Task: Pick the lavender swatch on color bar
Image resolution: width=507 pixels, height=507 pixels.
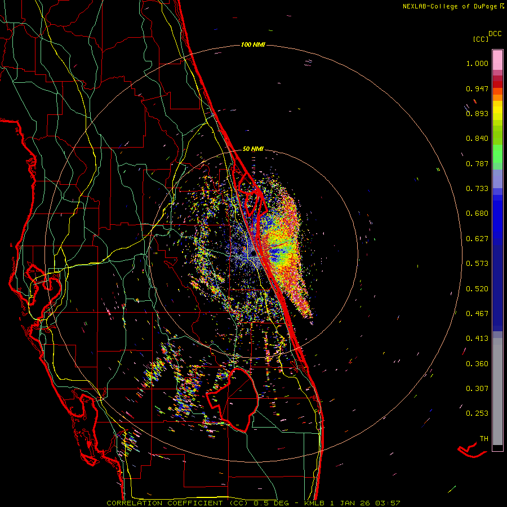Action: pyautogui.click(x=497, y=179)
